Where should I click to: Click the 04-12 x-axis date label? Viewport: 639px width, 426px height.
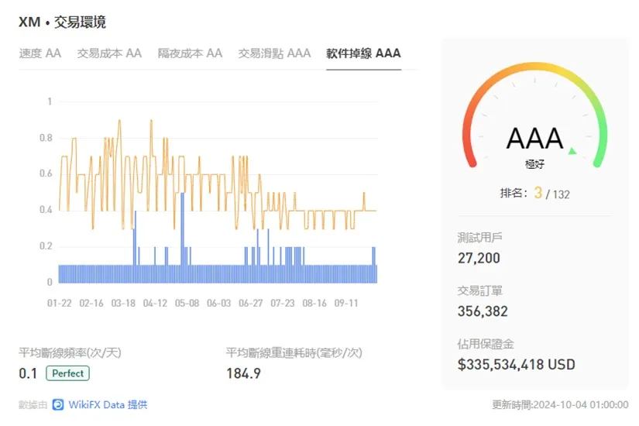tap(155, 304)
